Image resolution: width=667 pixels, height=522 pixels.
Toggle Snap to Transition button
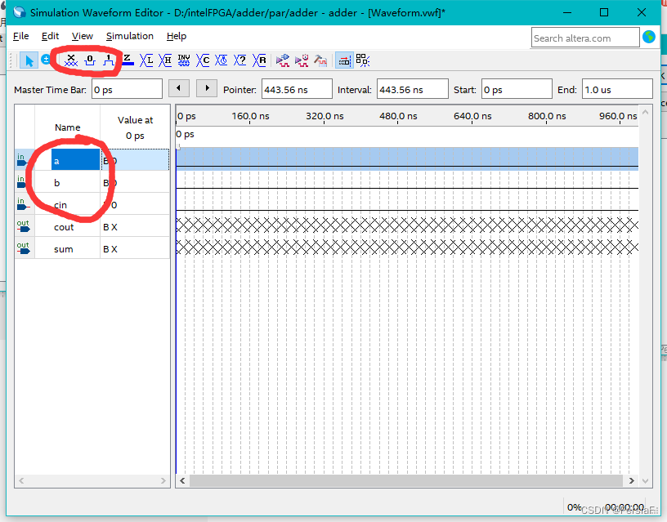pos(362,60)
